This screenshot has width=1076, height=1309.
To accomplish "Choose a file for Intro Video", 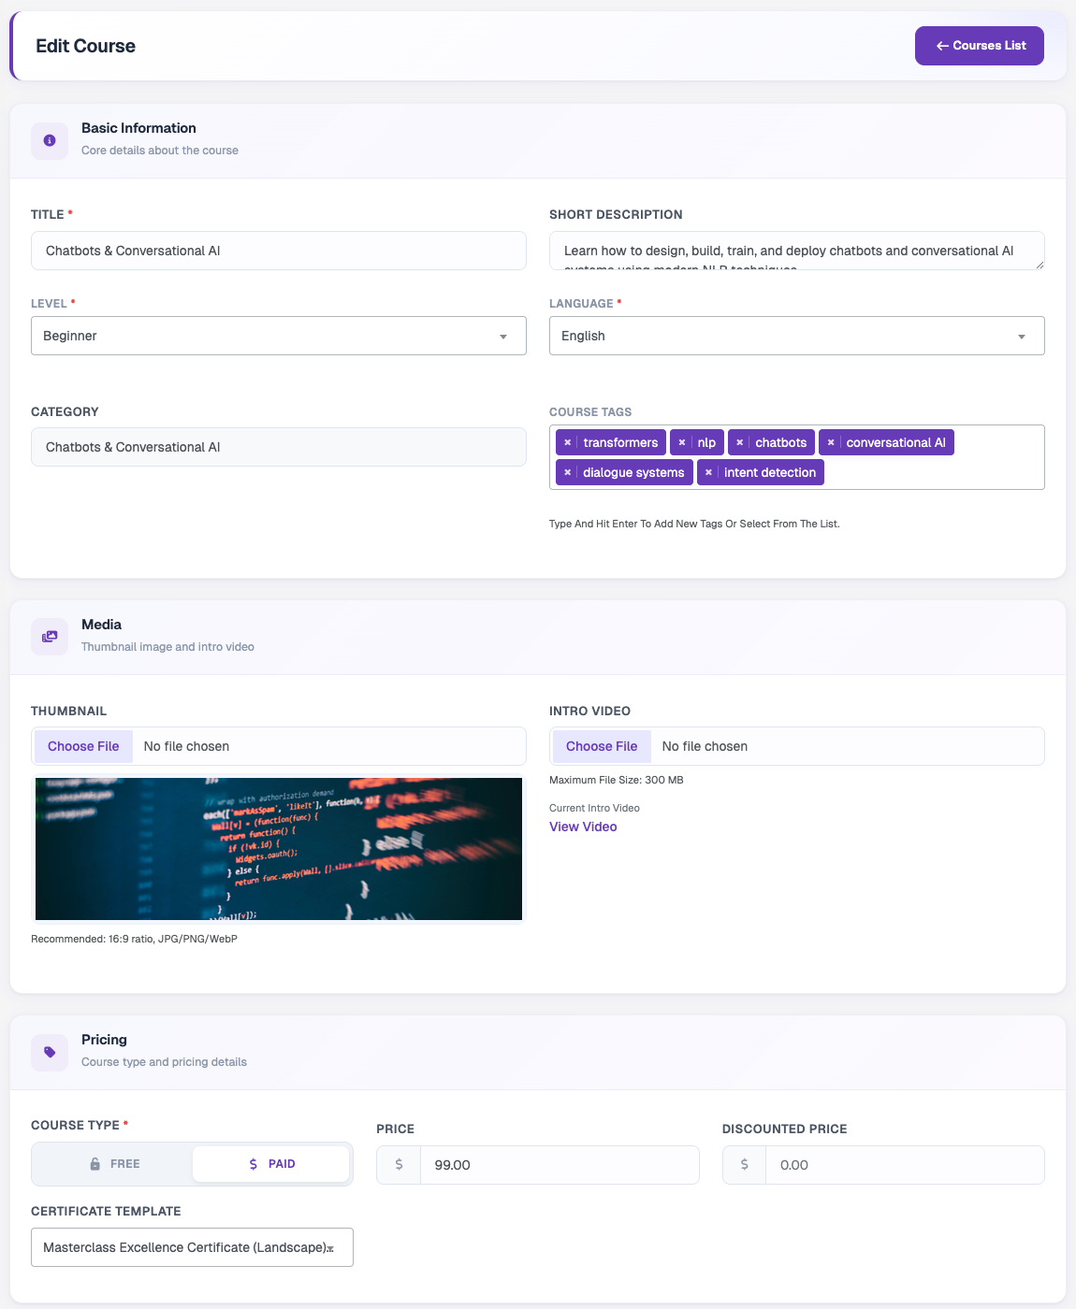I will (x=602, y=746).
